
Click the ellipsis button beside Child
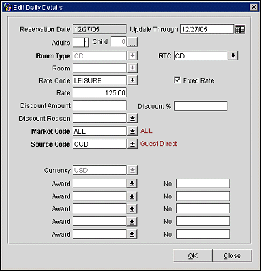(x=132, y=42)
